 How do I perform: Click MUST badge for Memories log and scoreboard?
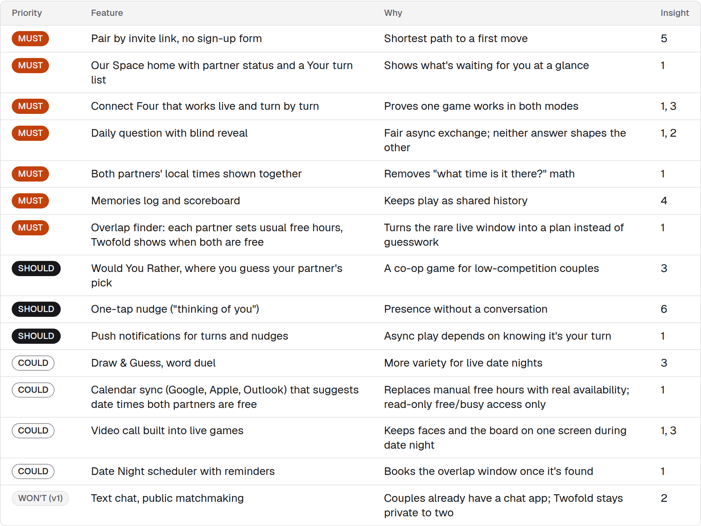tap(30, 201)
